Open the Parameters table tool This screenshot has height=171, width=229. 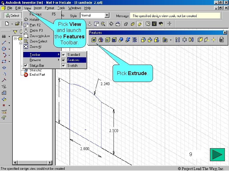pos(222,40)
